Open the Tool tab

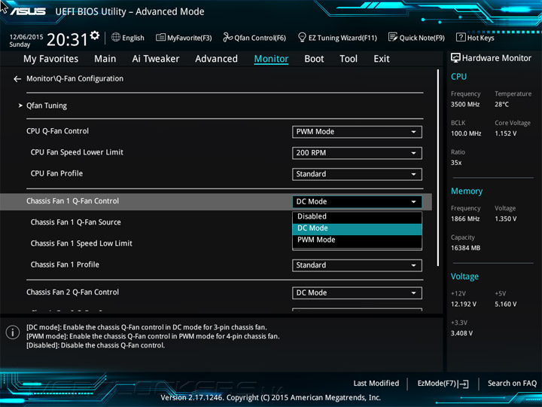point(349,59)
